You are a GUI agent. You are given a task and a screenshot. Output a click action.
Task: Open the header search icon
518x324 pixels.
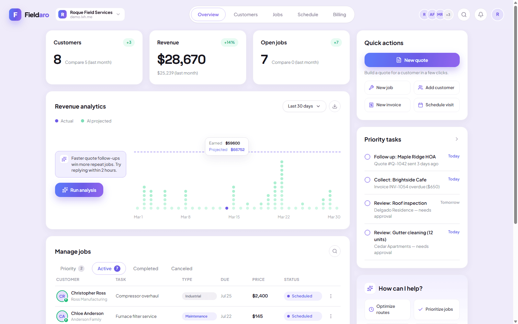[x=464, y=15]
